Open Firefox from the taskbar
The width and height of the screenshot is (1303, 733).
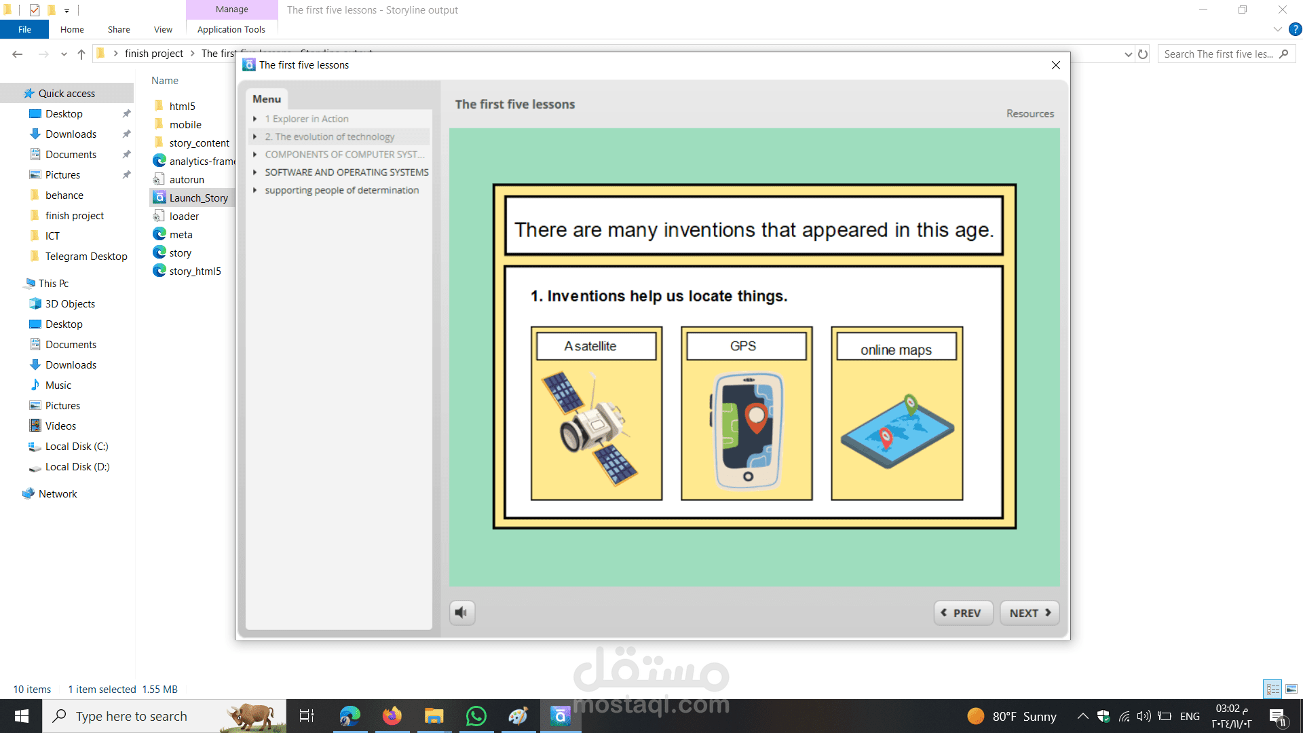392,716
